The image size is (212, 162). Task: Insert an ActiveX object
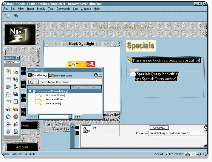[16, 124]
